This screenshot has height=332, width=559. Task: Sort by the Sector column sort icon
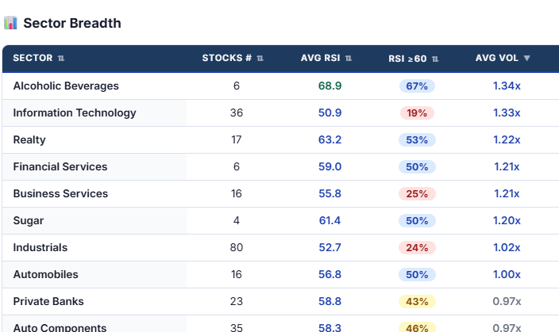(61, 58)
